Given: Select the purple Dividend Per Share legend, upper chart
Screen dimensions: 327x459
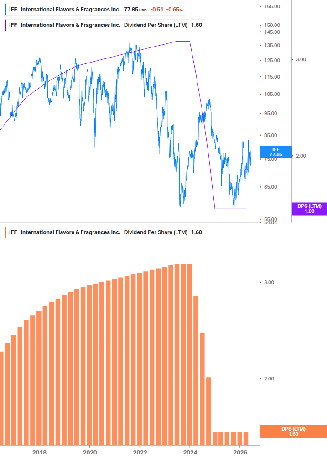Looking at the screenshot, I should click(x=105, y=25).
